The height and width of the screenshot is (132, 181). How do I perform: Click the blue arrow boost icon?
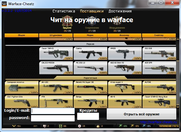pos(144,126)
